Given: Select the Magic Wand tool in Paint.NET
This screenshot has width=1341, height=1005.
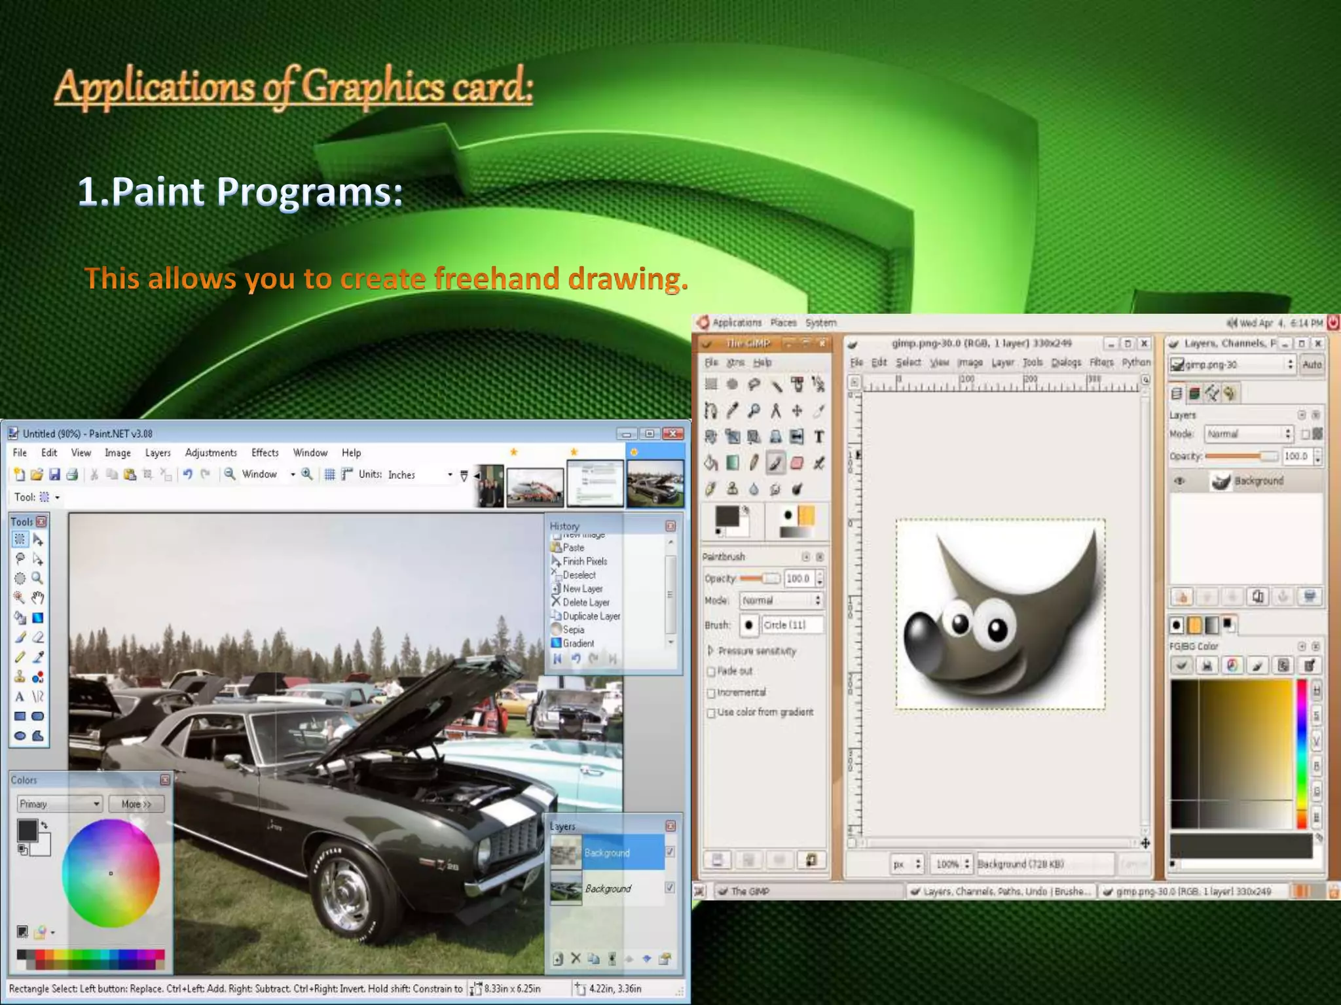Looking at the screenshot, I should point(19,597).
